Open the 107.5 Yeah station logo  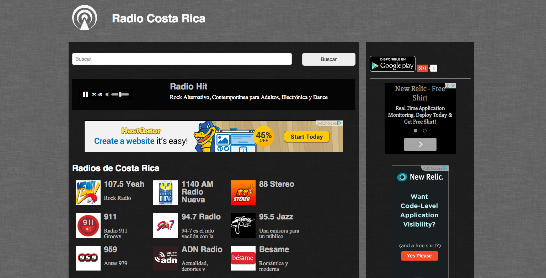tap(88, 193)
